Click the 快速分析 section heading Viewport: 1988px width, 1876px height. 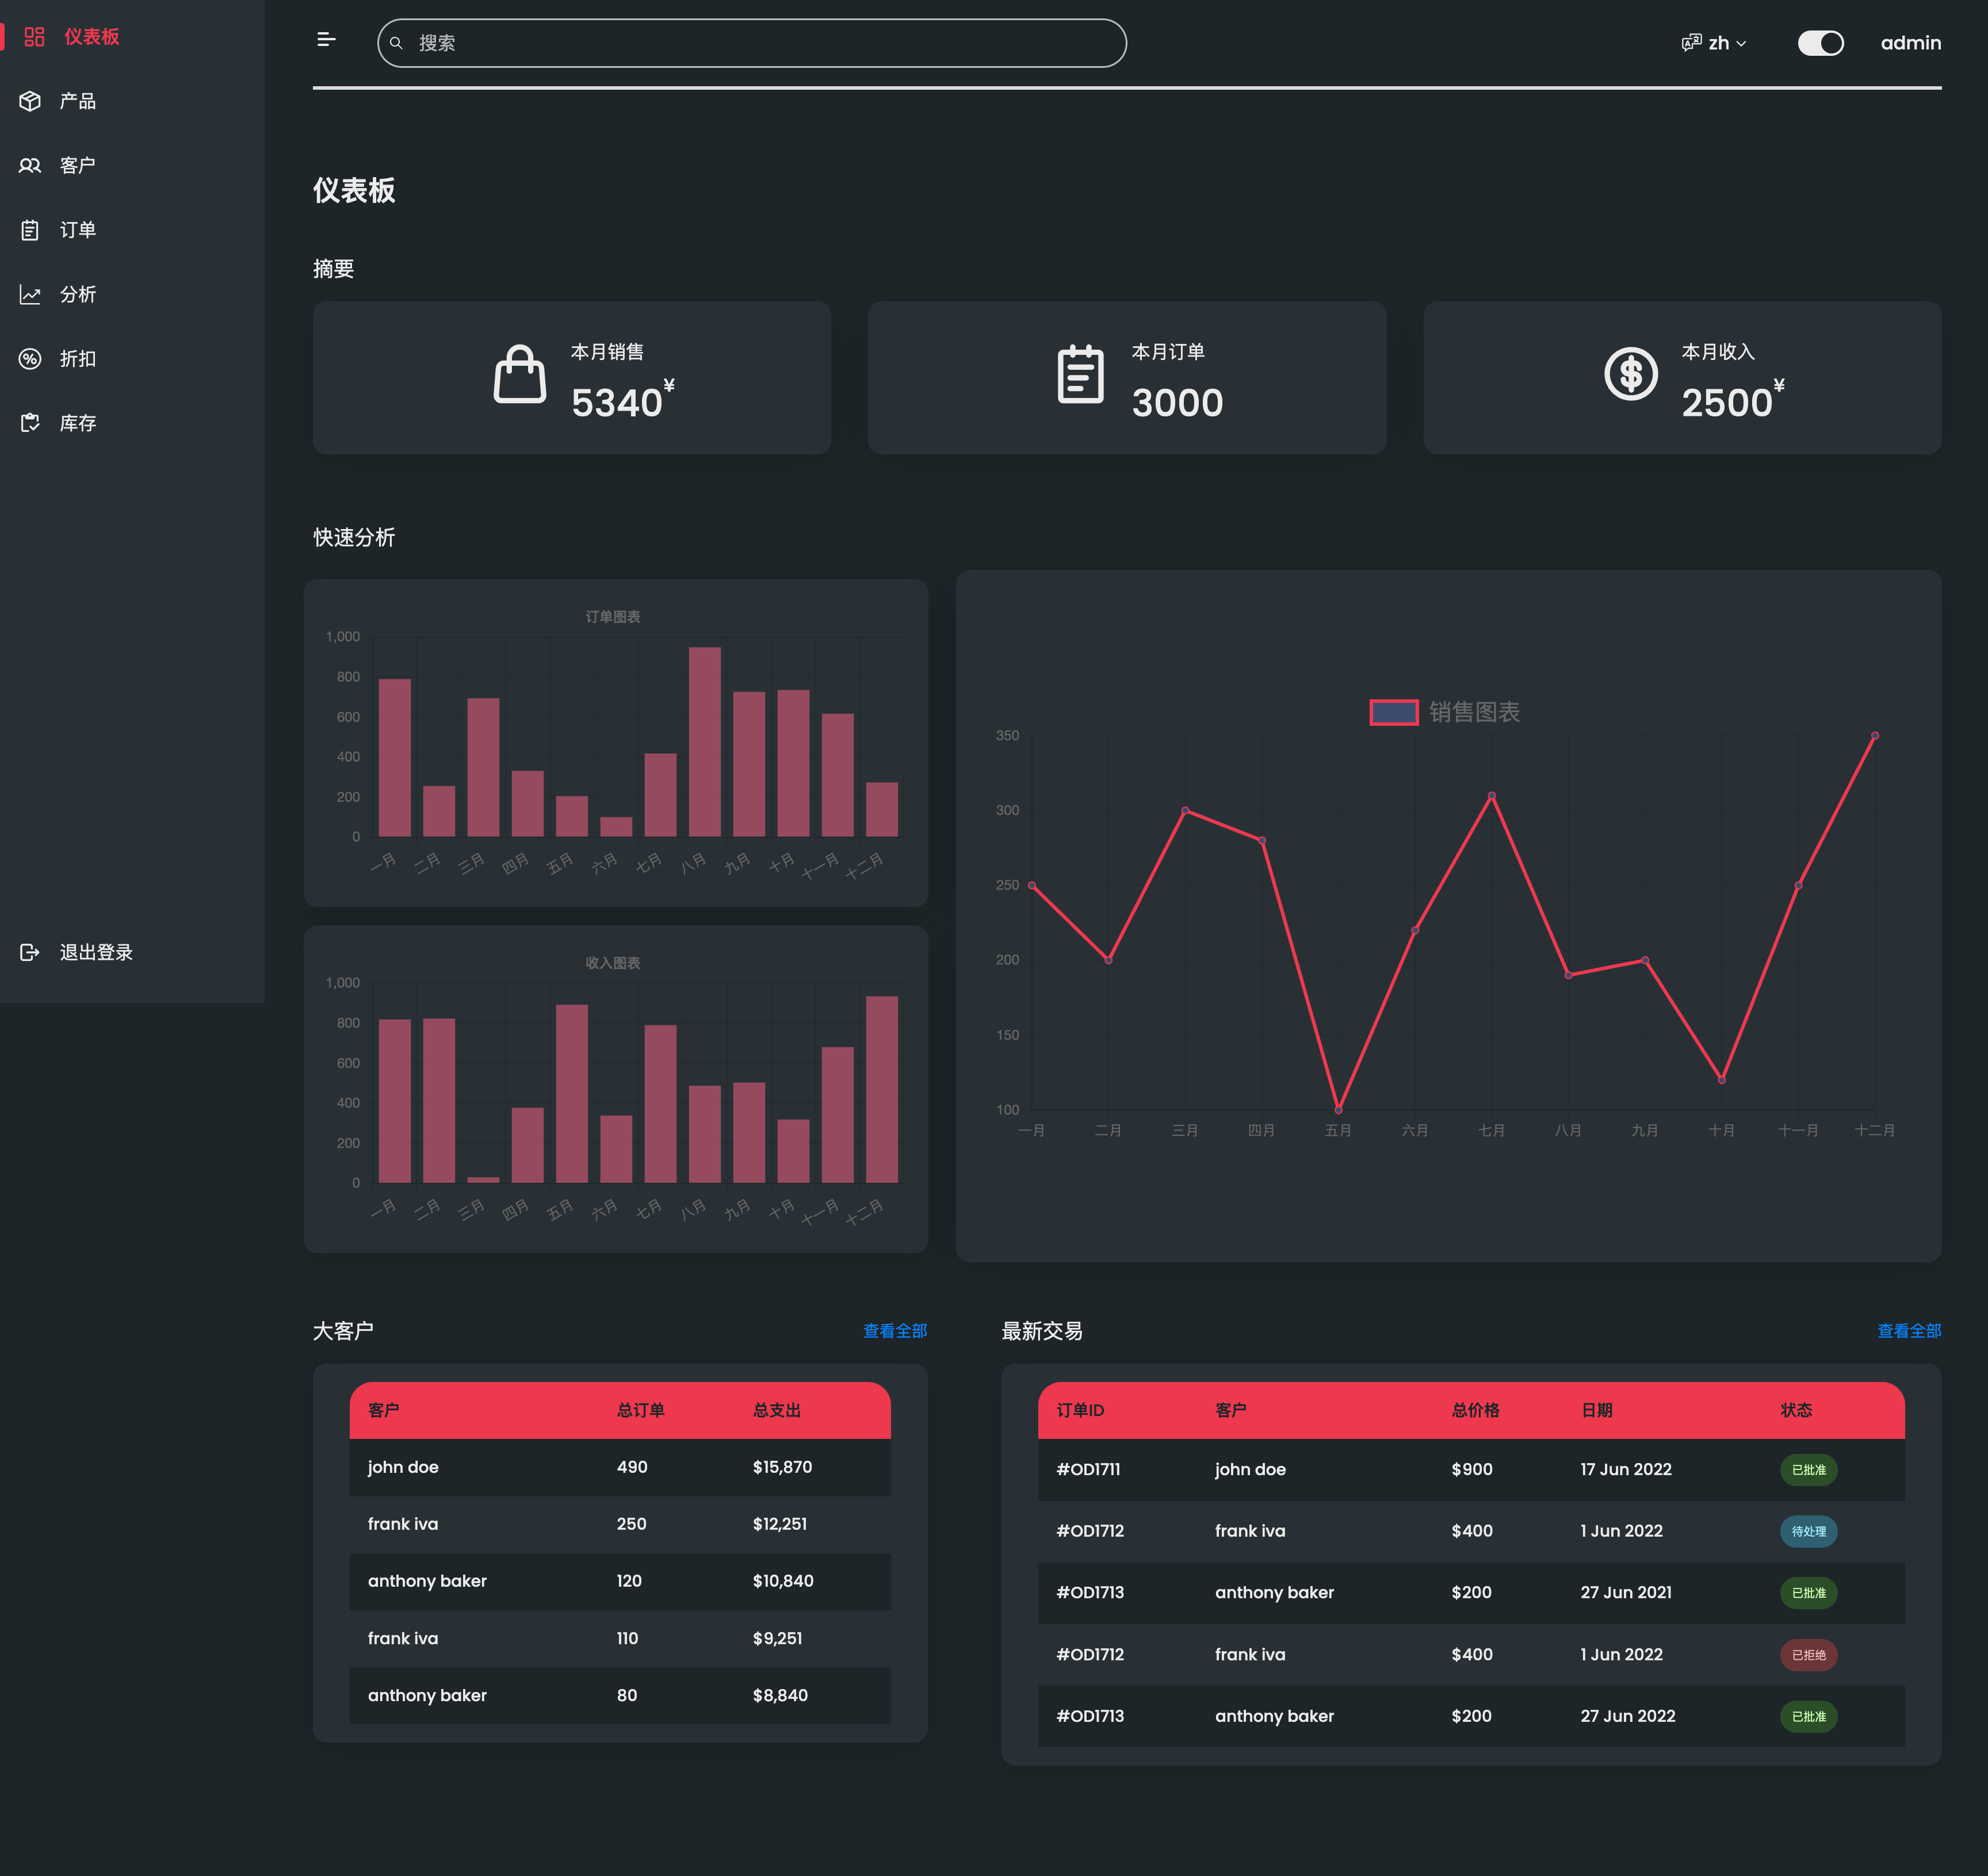click(x=354, y=537)
